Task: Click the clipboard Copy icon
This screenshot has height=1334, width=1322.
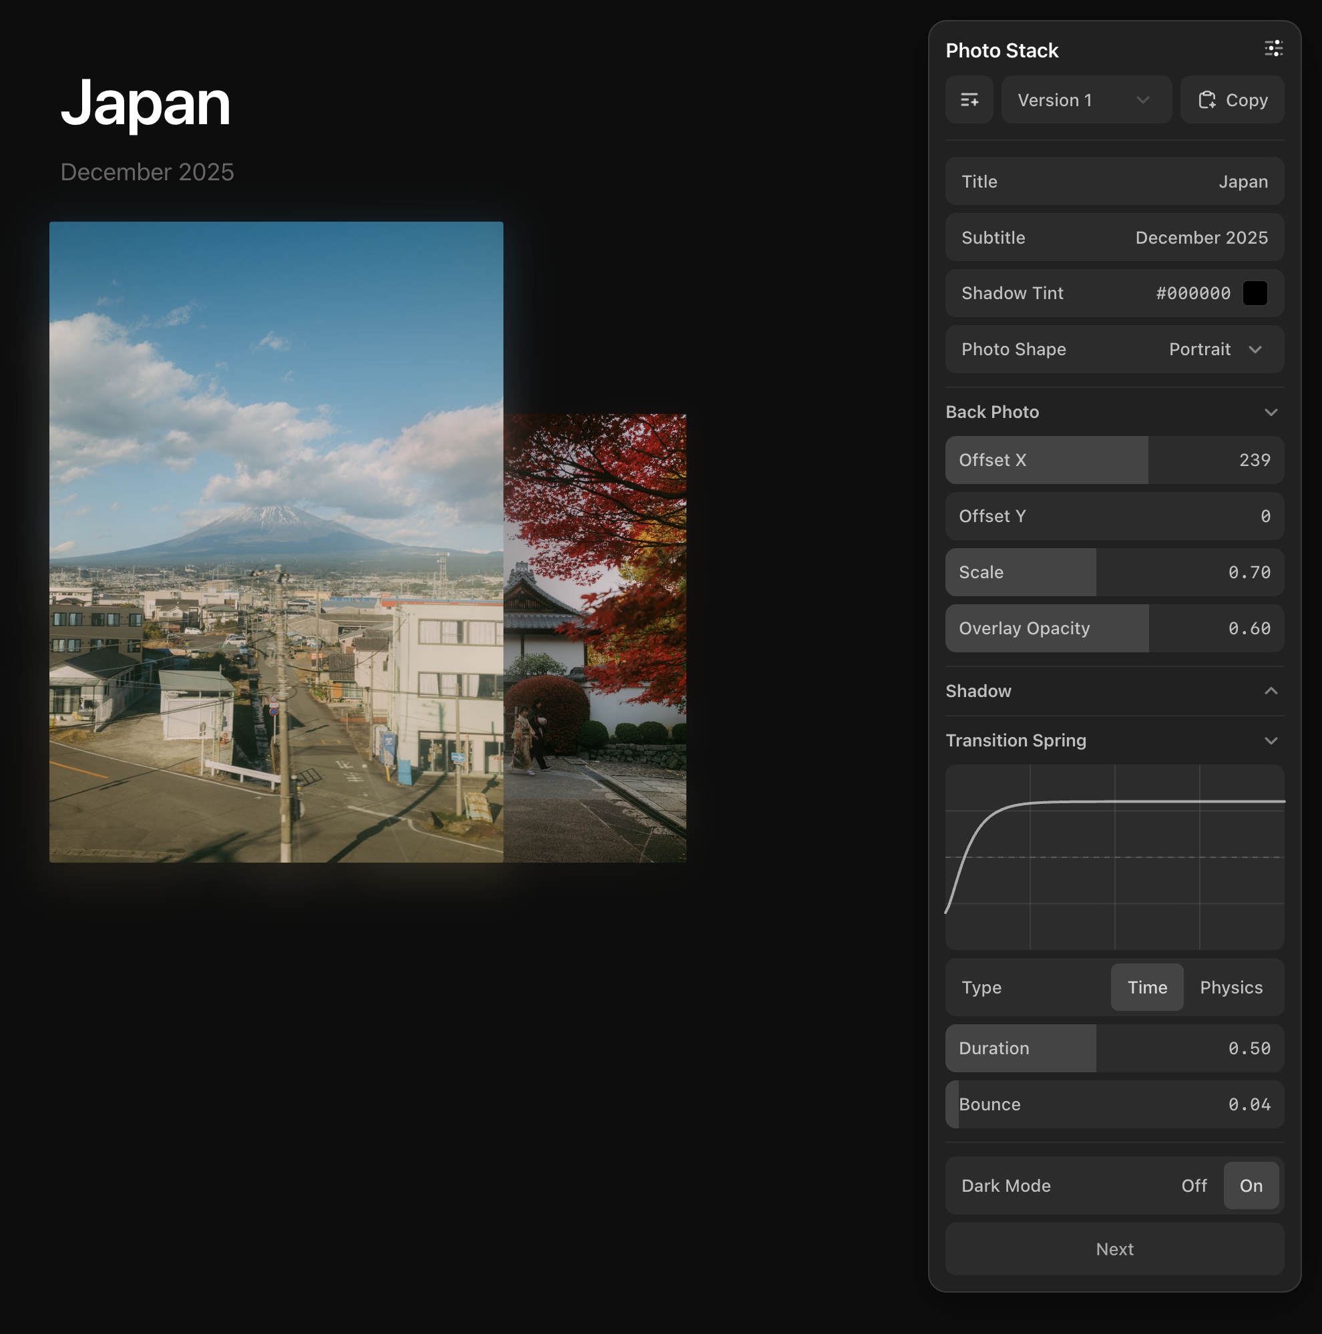Action: click(x=1206, y=100)
